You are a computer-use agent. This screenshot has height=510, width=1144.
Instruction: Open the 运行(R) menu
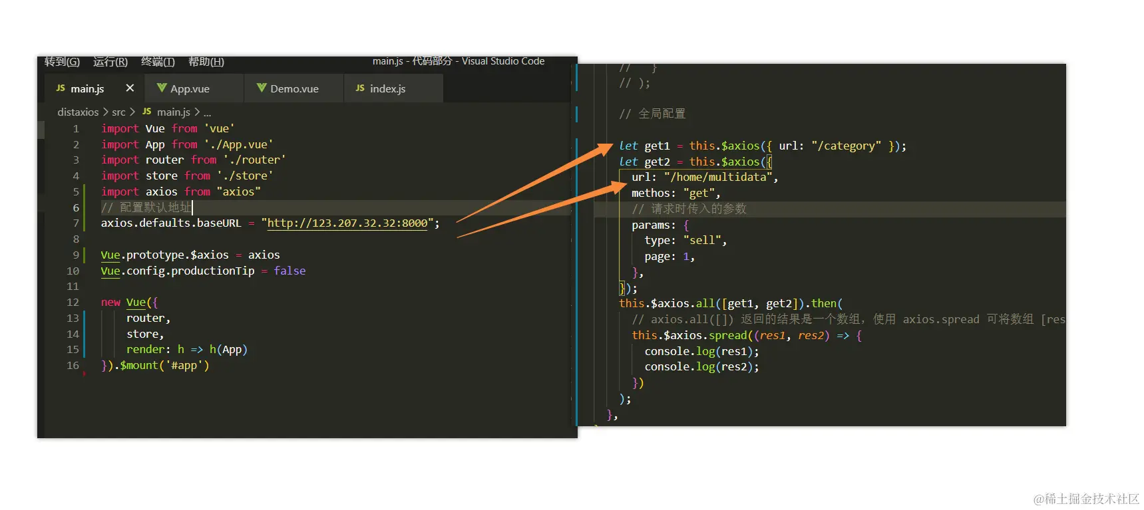(110, 62)
